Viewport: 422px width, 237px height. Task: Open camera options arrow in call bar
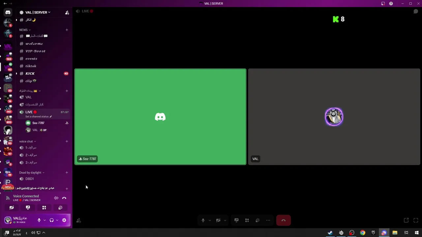click(225, 220)
